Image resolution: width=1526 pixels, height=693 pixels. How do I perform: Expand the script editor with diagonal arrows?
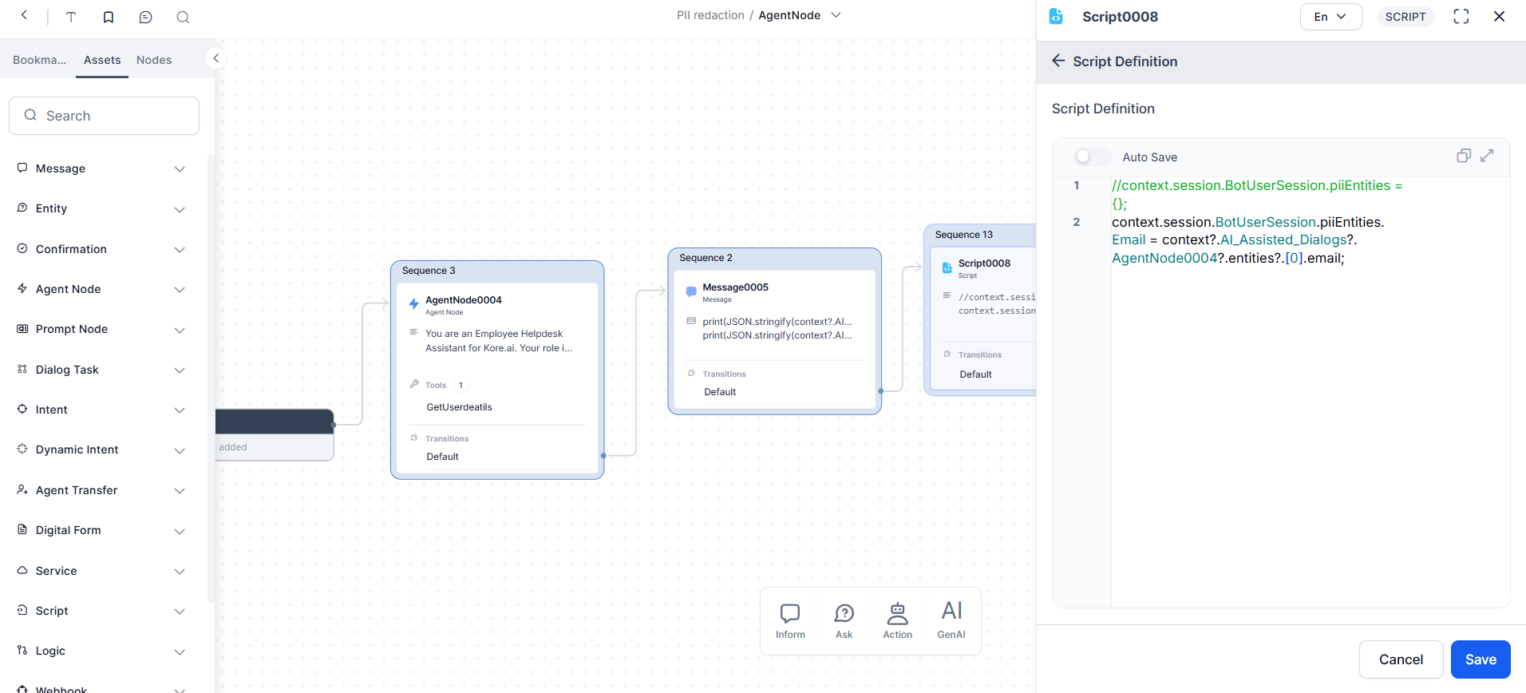click(x=1487, y=156)
